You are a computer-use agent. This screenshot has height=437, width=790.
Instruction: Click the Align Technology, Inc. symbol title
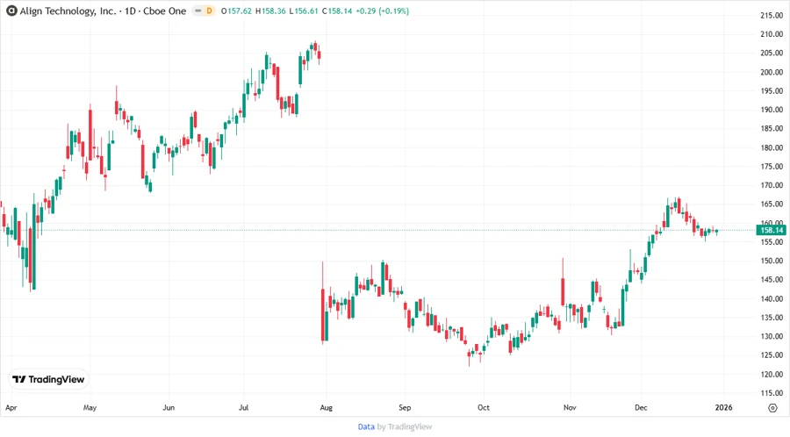pyautogui.click(x=68, y=11)
